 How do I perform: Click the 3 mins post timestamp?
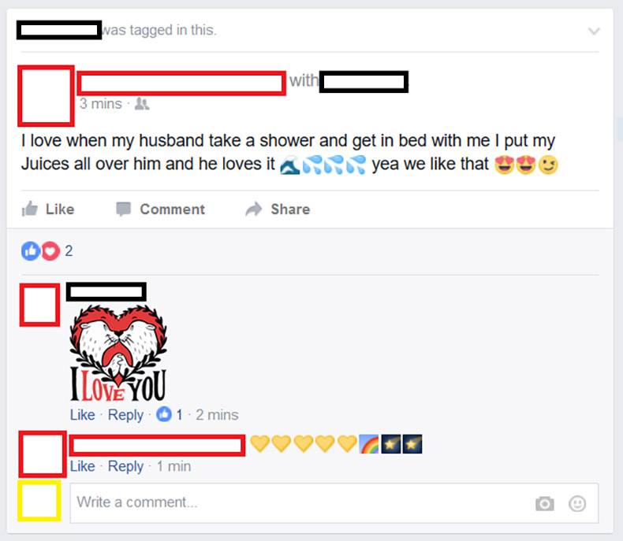pyautogui.click(x=100, y=104)
